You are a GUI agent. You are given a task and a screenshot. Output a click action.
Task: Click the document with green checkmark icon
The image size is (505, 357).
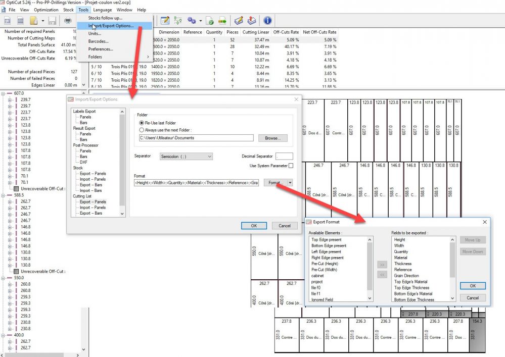coord(210,21)
